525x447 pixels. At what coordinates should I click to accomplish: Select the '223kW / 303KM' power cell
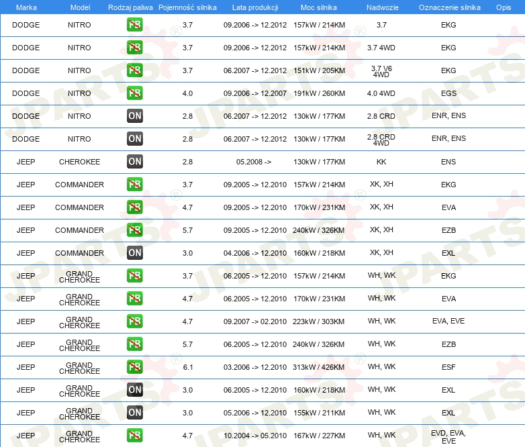click(x=318, y=321)
